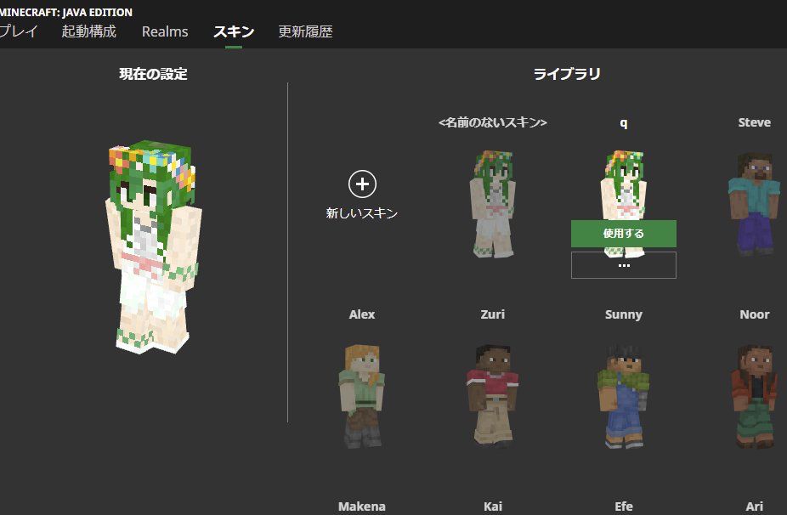
Task: Select the Steve skin thumbnail
Action: [x=755, y=204]
